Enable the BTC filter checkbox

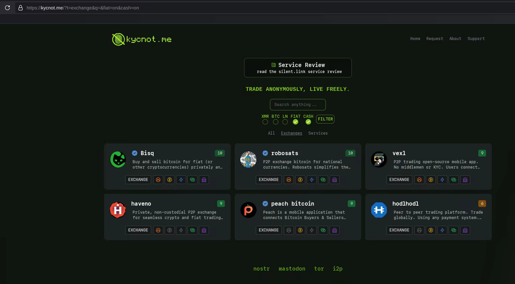[276, 122]
